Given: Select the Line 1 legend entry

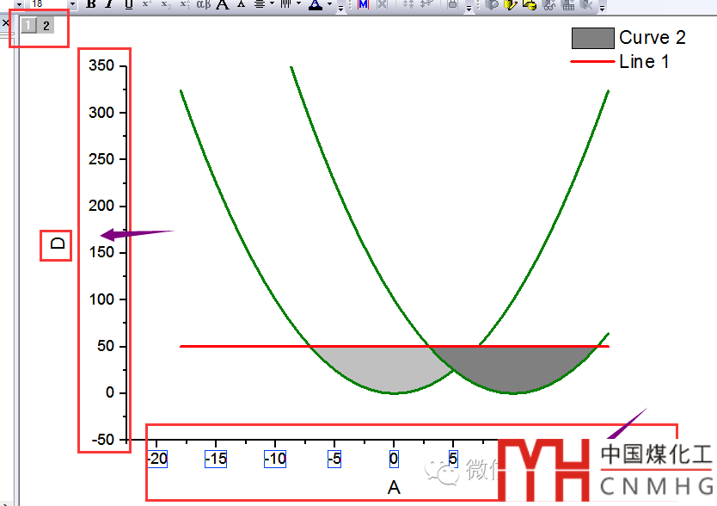Looking at the screenshot, I should click(x=638, y=62).
